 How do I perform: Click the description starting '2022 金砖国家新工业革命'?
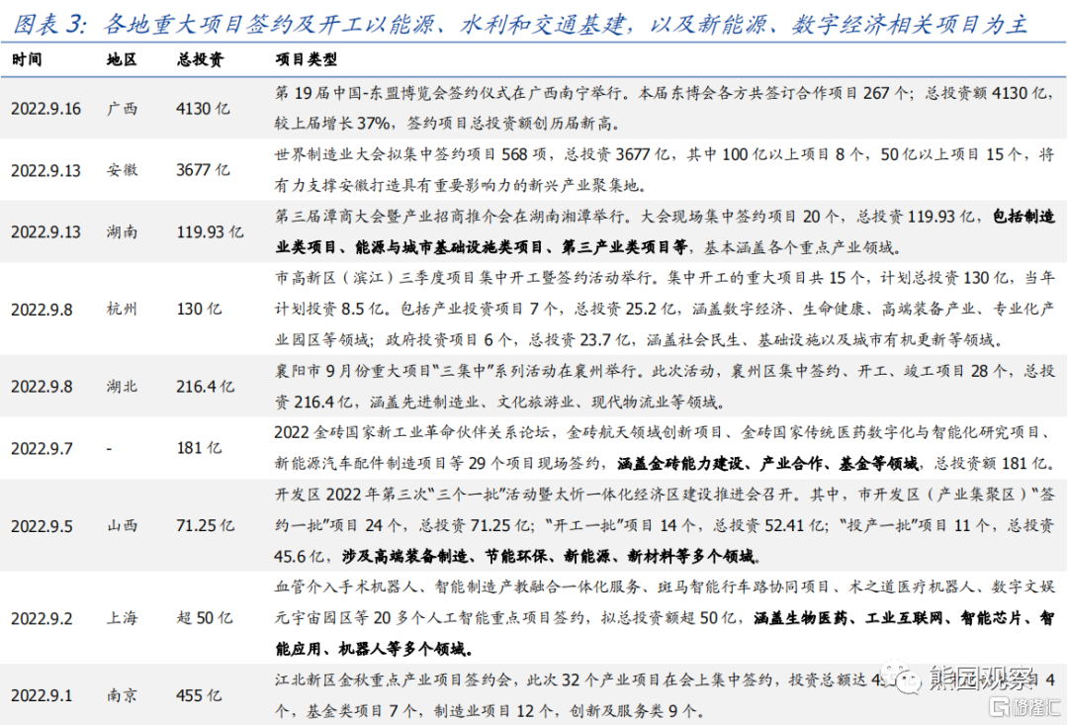[665, 448]
